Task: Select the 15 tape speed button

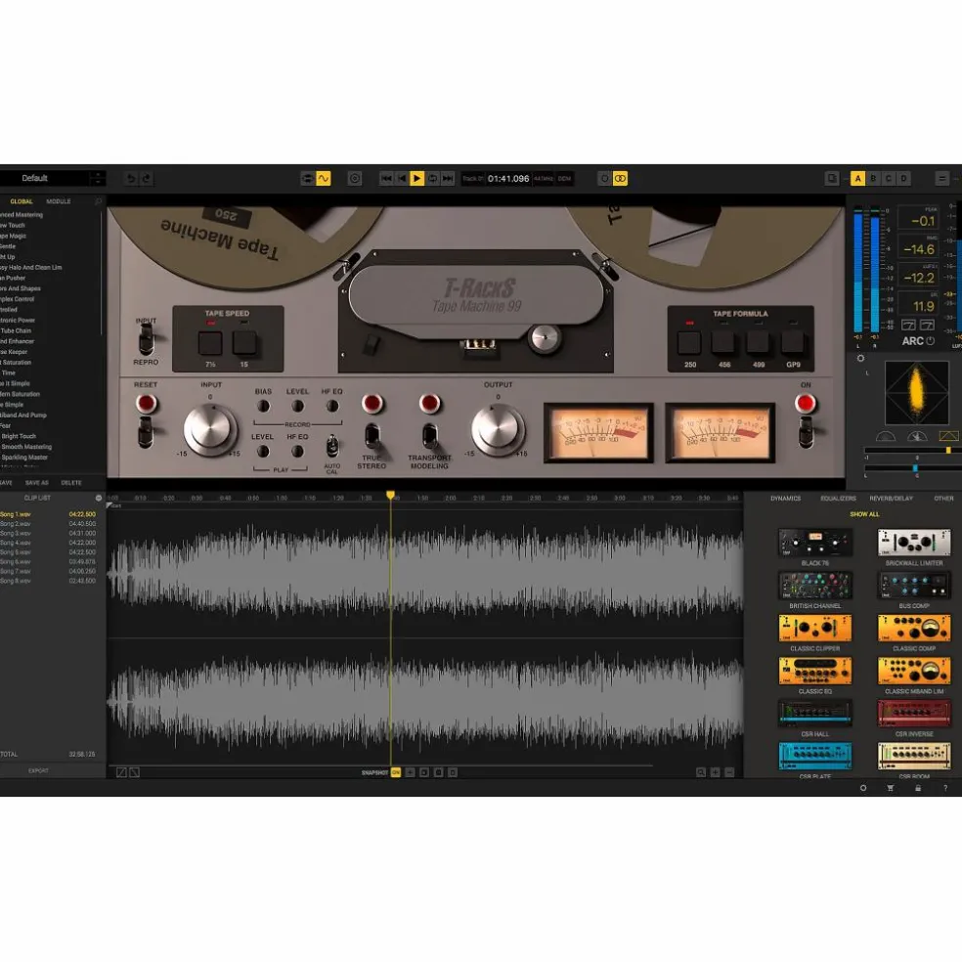Action: [244, 343]
